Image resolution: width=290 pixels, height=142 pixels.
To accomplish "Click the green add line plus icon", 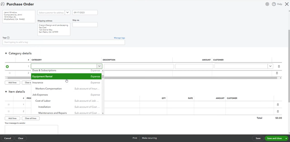I will click(x=7, y=67).
